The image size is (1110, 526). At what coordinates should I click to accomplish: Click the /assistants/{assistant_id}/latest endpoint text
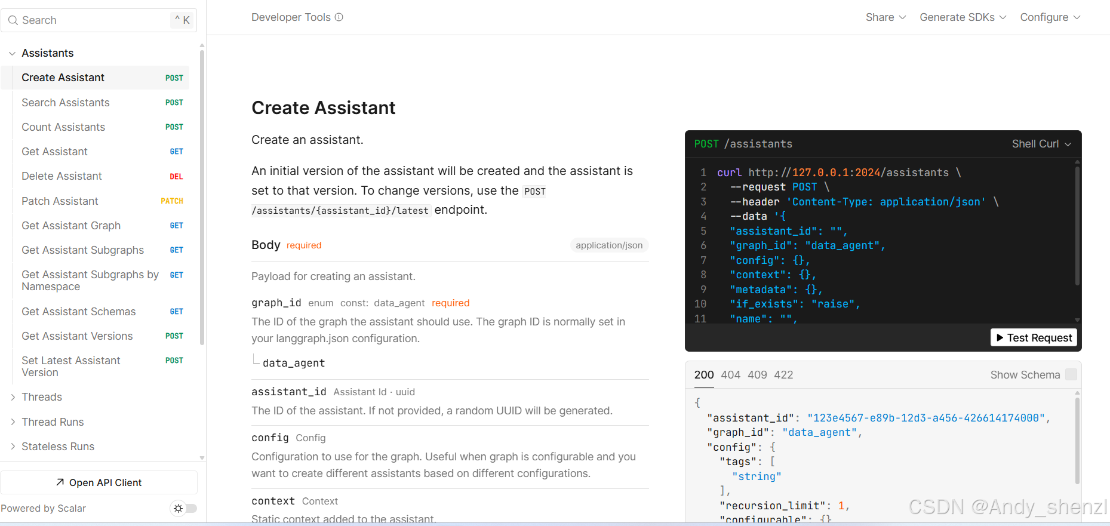coord(341,210)
